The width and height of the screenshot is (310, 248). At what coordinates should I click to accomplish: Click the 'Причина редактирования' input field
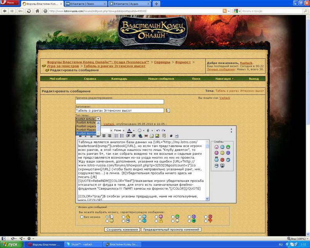point(120,101)
